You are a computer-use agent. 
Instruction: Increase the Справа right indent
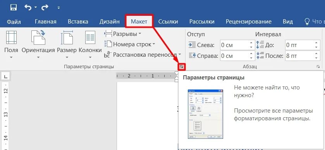pos(251,54)
